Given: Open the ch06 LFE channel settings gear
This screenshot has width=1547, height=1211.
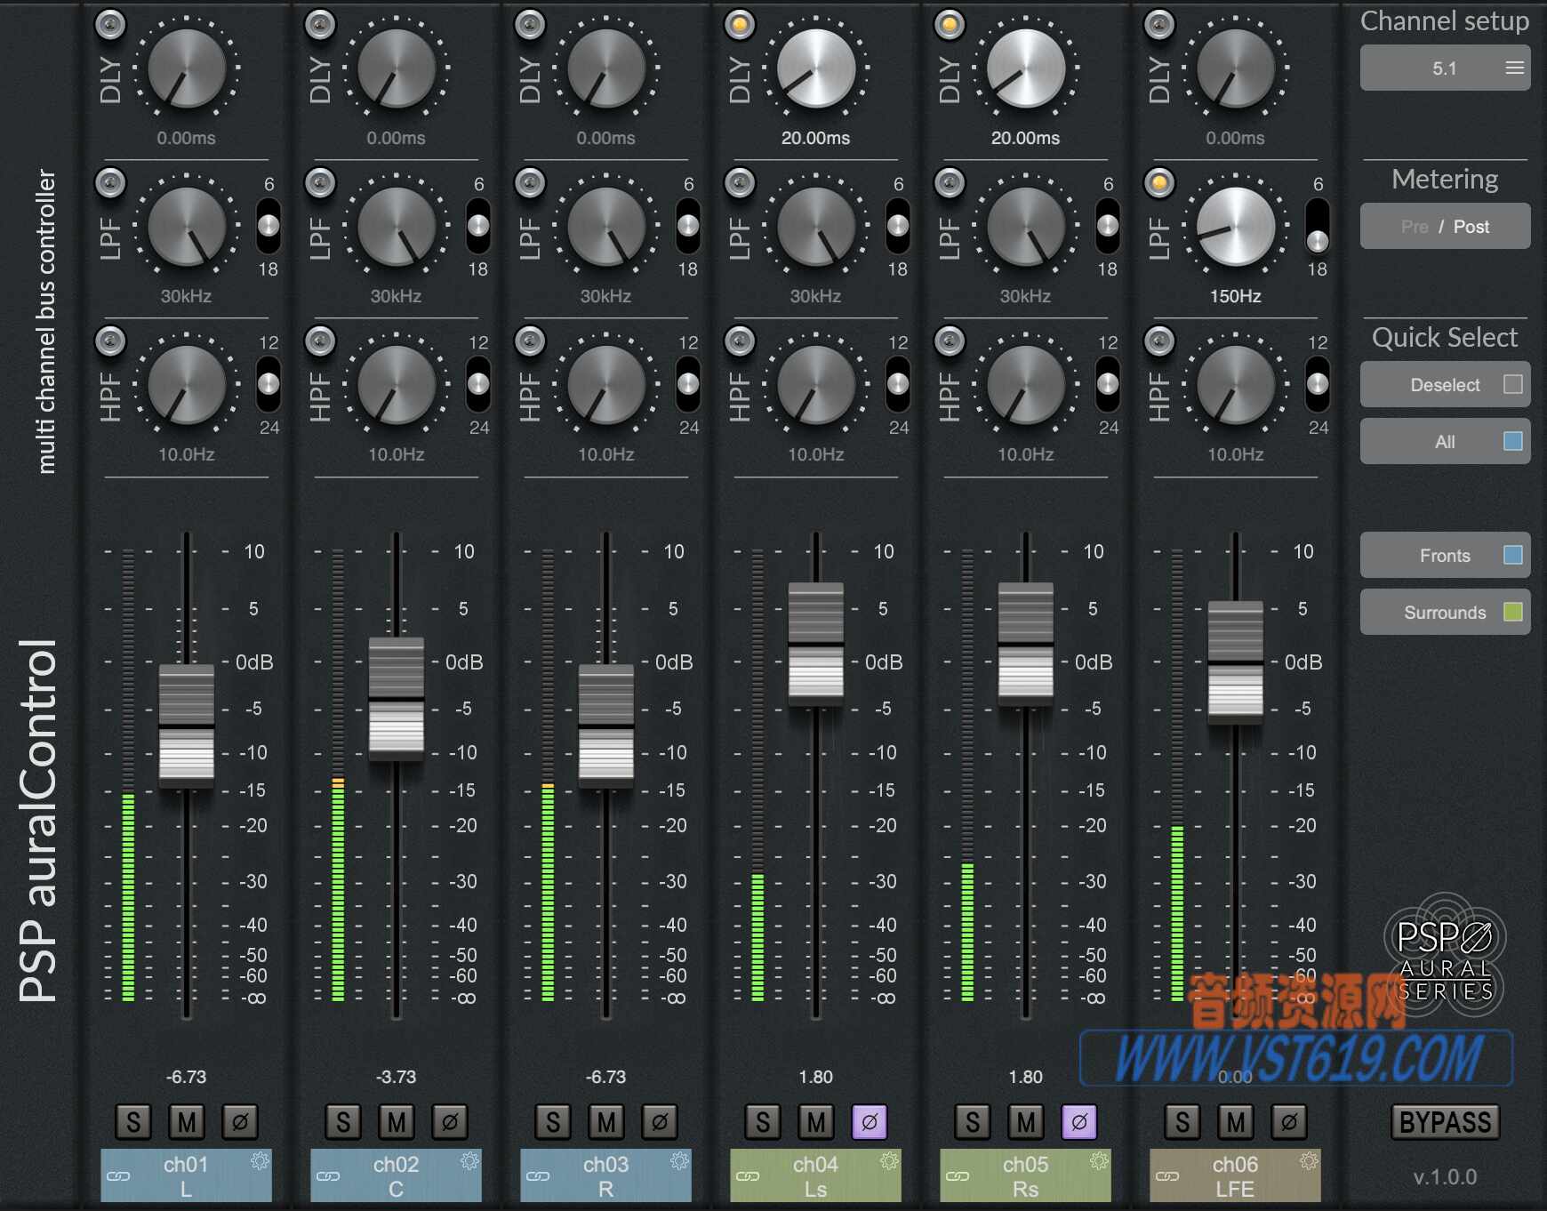Looking at the screenshot, I should pos(1309,1161).
